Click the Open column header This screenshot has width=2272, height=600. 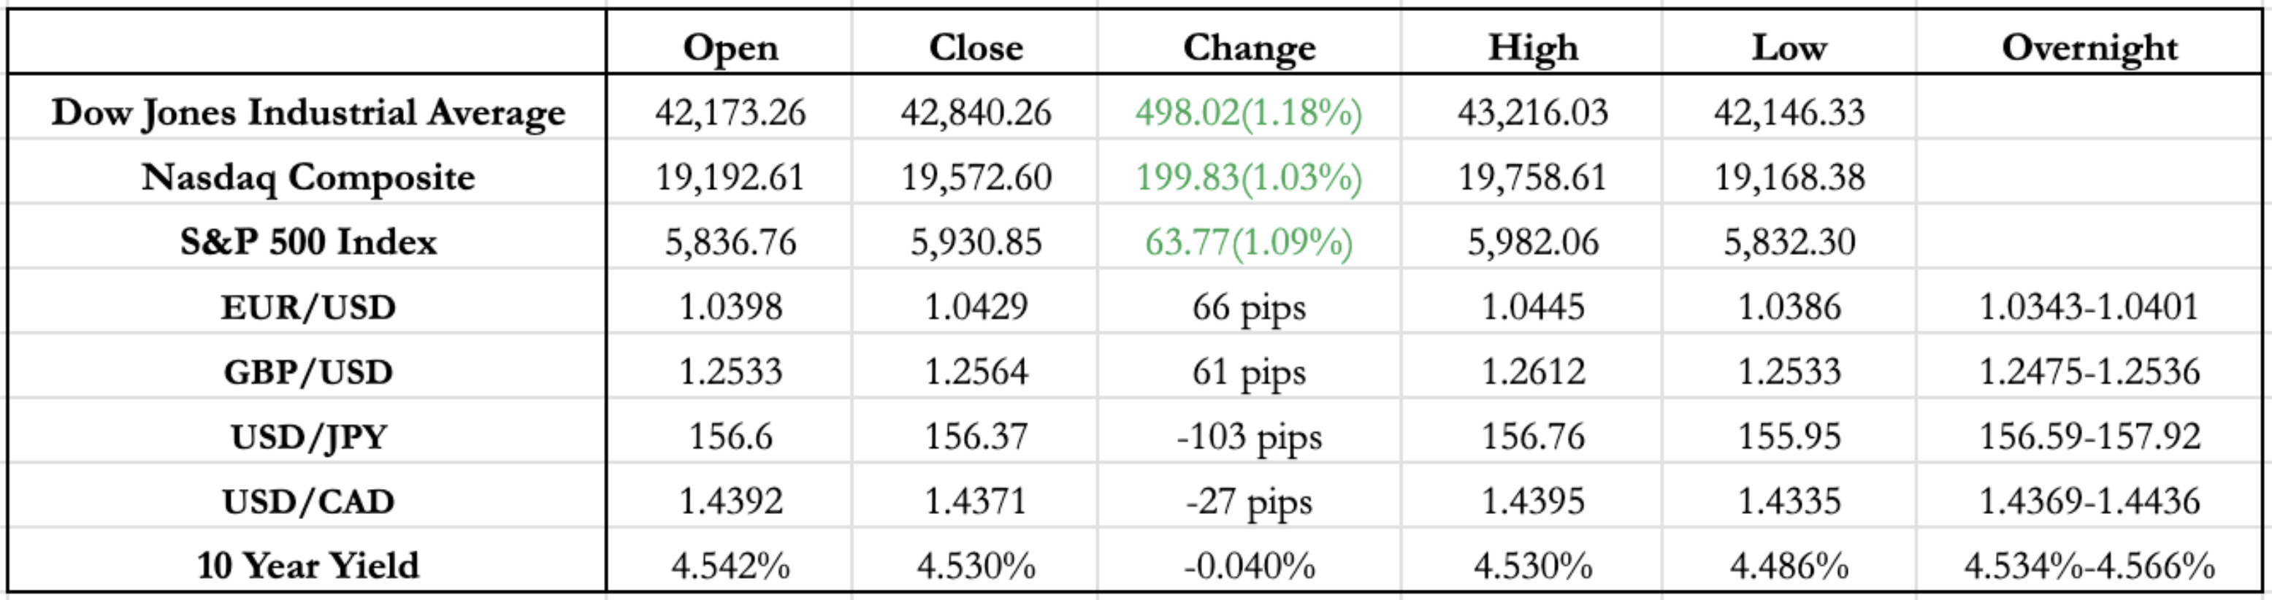click(x=730, y=47)
